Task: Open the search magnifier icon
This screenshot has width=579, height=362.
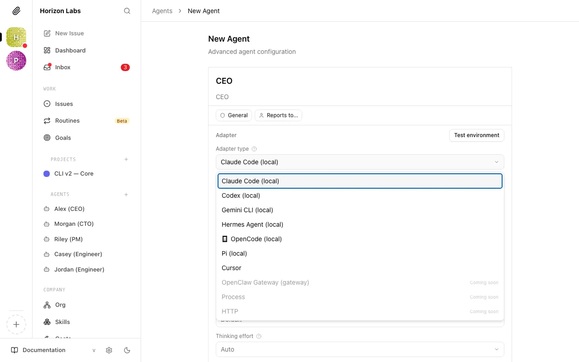Action: pos(127,11)
